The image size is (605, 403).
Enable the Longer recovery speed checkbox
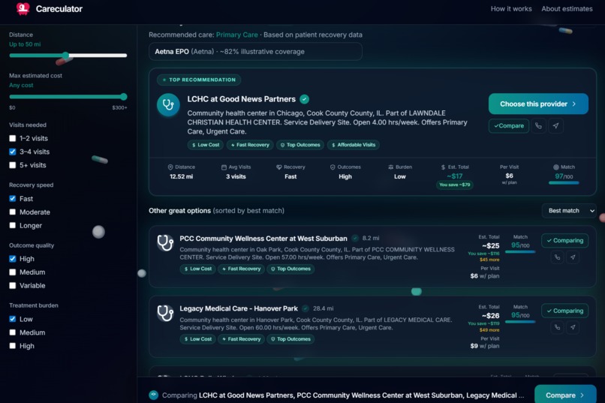point(13,225)
